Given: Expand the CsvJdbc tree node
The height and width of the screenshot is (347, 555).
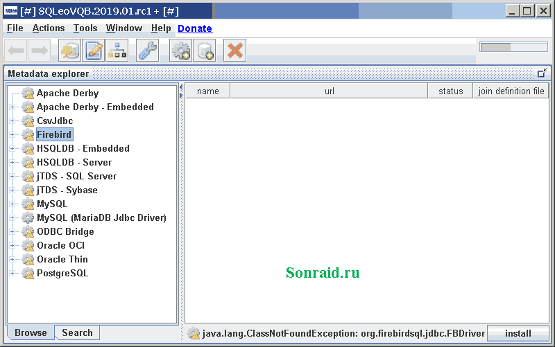Looking at the screenshot, I should (12, 121).
